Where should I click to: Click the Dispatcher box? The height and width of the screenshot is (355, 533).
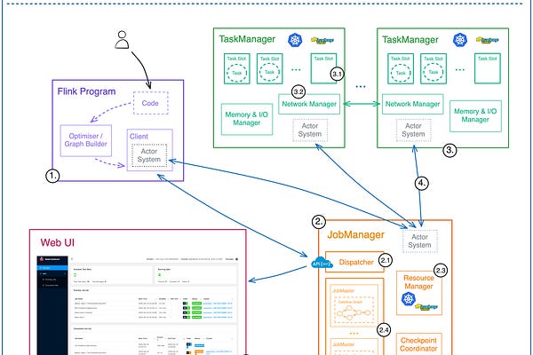[354, 262]
